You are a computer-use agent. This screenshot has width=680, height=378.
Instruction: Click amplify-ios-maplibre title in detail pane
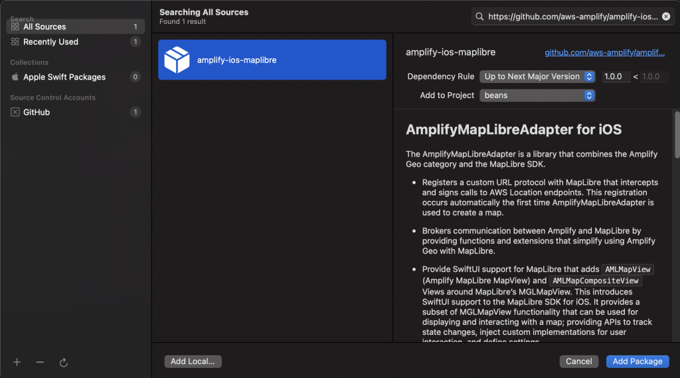[x=451, y=52]
